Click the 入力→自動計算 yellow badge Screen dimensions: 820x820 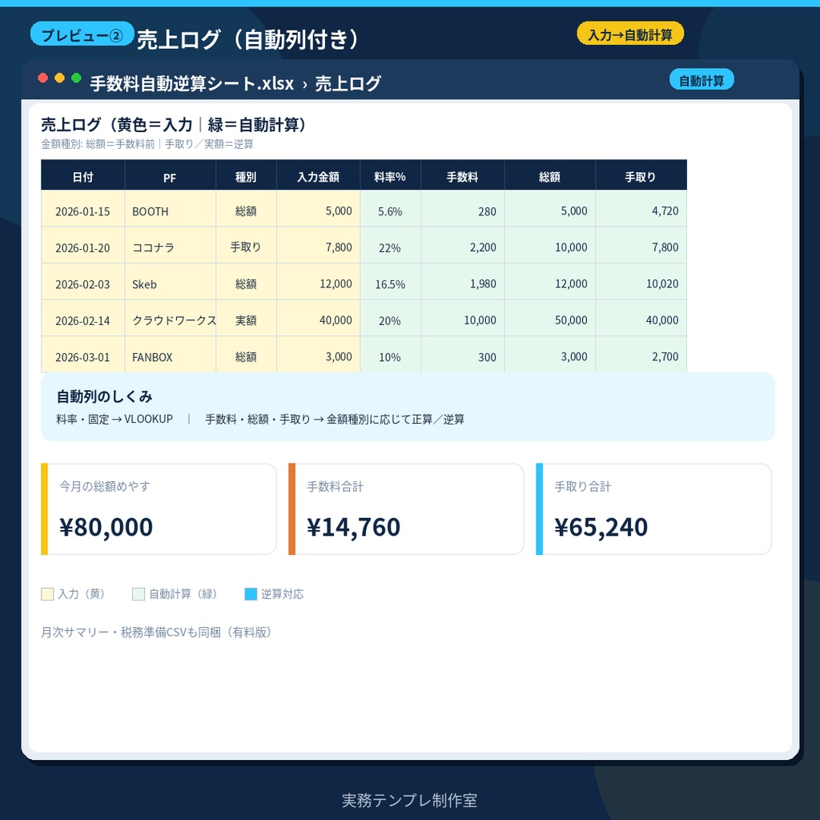click(x=630, y=34)
